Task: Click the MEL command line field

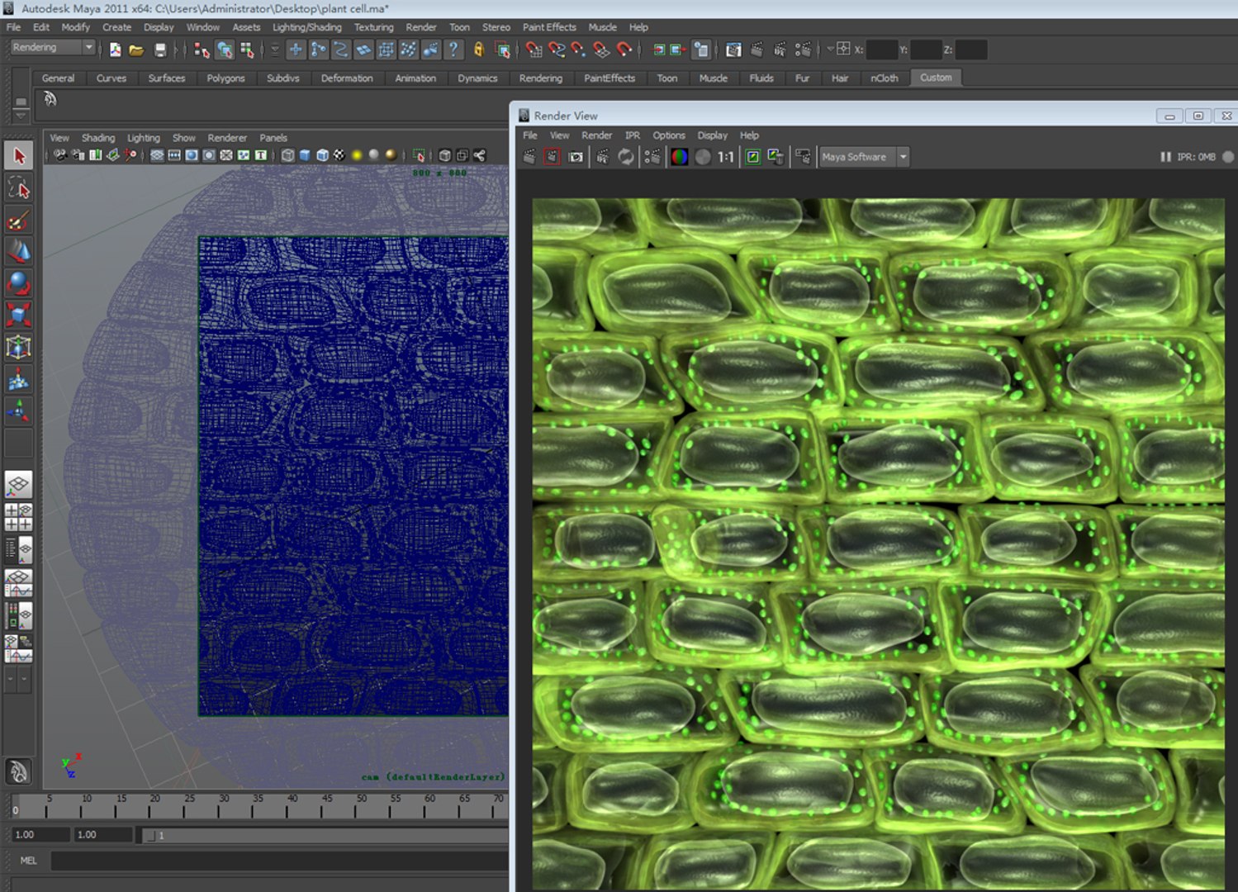Action: (279, 861)
